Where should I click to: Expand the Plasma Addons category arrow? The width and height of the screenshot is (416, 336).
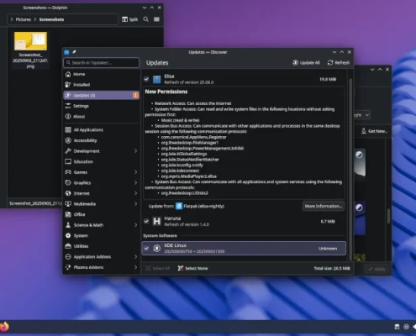click(x=135, y=267)
